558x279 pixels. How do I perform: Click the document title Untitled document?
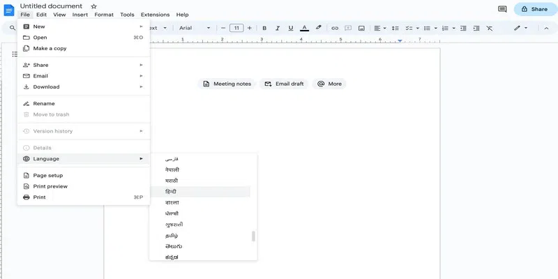coord(51,6)
